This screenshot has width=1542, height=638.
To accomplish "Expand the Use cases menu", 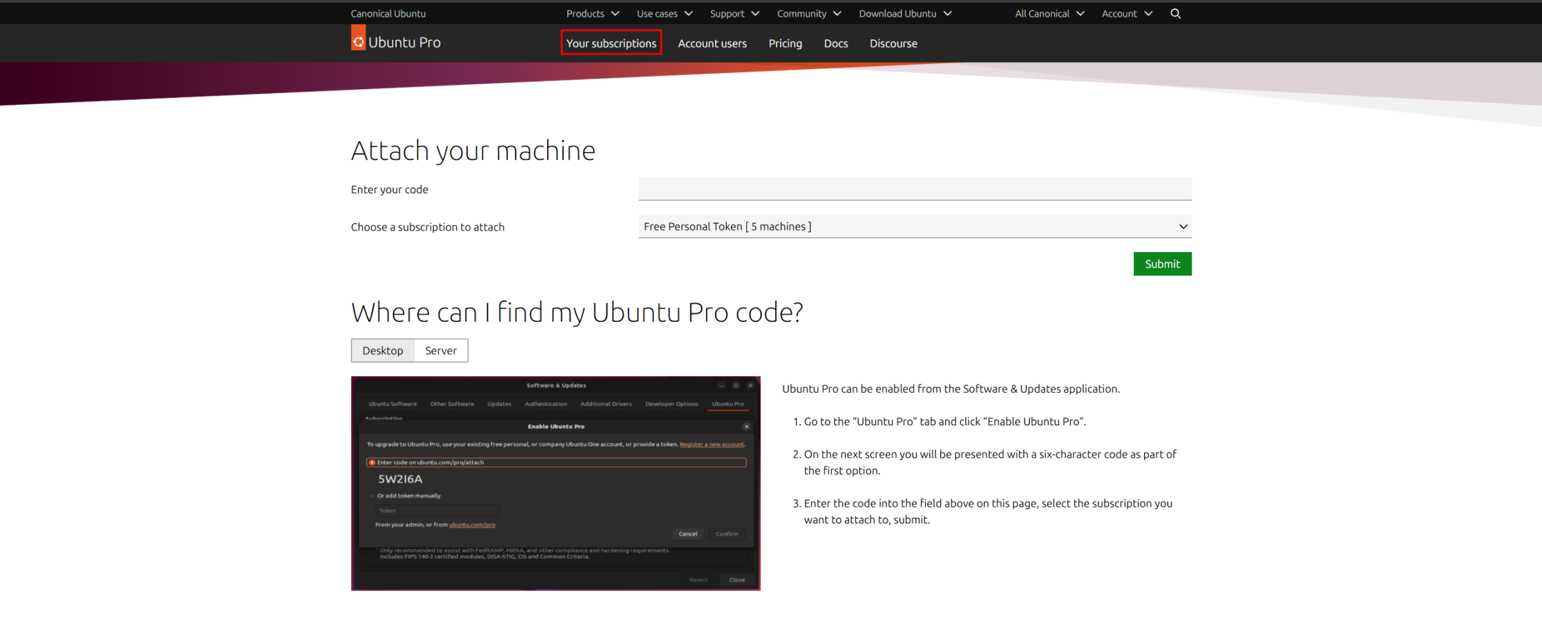I will point(665,14).
